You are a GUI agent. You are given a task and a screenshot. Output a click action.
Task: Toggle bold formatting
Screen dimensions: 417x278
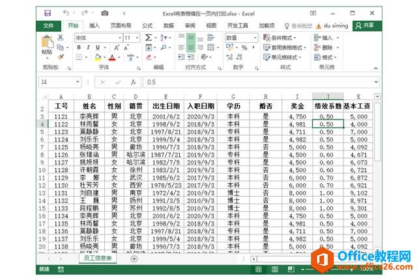coord(79,47)
